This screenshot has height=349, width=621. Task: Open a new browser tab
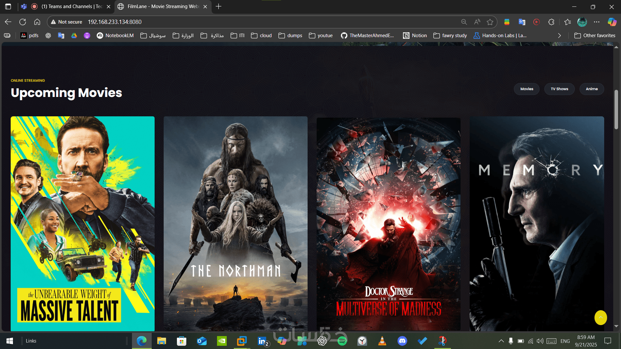[x=219, y=6]
